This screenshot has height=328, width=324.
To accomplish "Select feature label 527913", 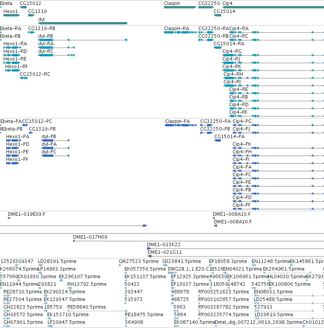I will (x=263, y=307).
